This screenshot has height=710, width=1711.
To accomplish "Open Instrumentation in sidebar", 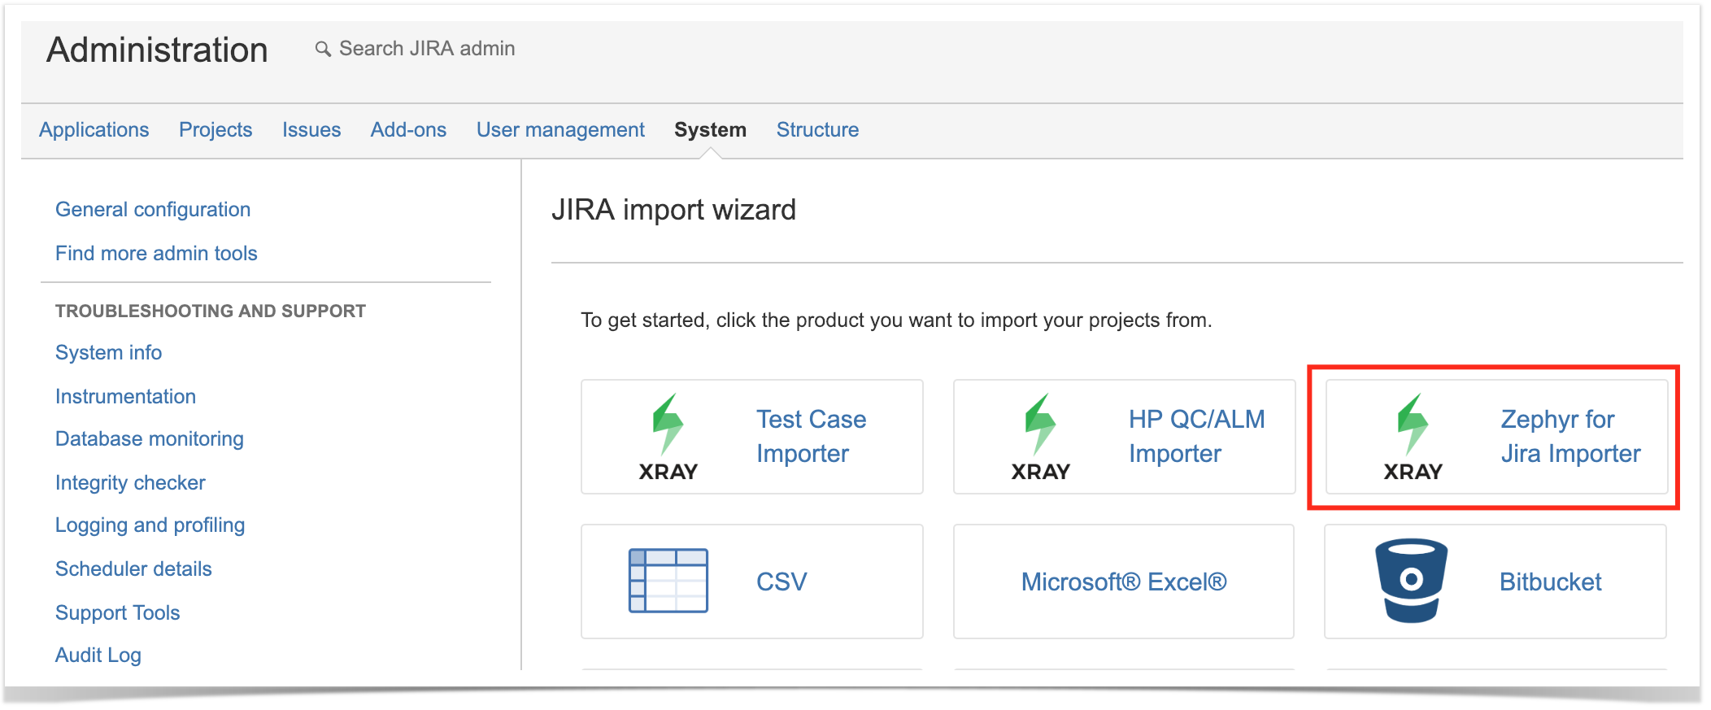I will (125, 397).
